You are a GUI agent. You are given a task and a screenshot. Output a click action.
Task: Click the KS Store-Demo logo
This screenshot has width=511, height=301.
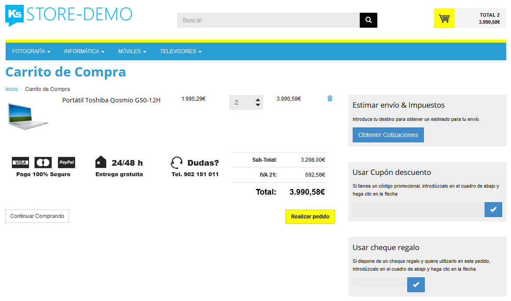tap(69, 15)
